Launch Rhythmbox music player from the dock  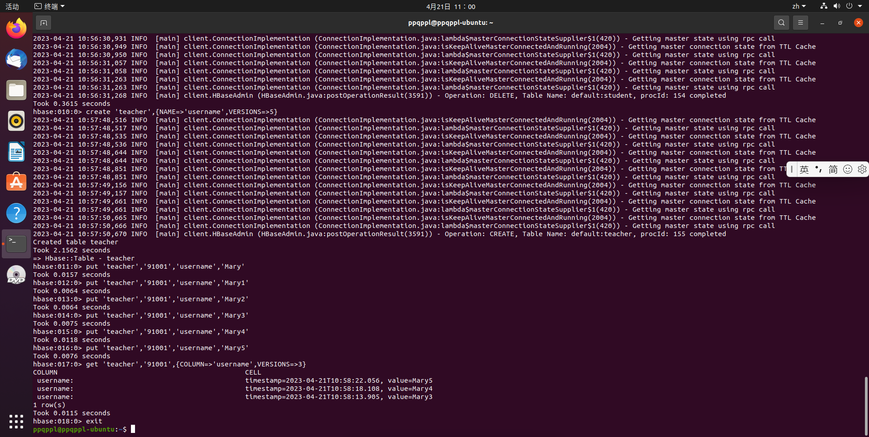tap(16, 121)
